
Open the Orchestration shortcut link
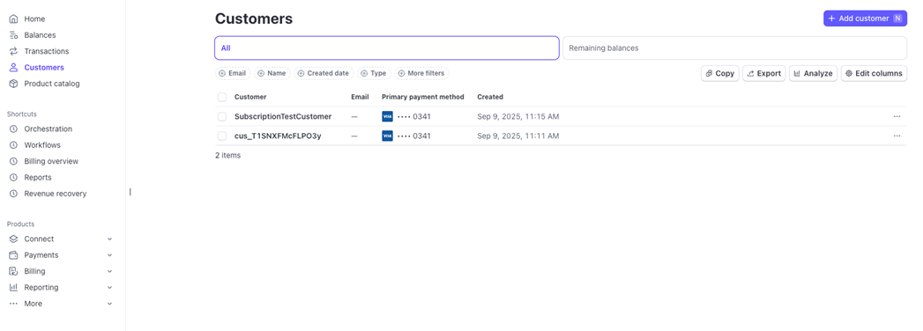point(48,129)
